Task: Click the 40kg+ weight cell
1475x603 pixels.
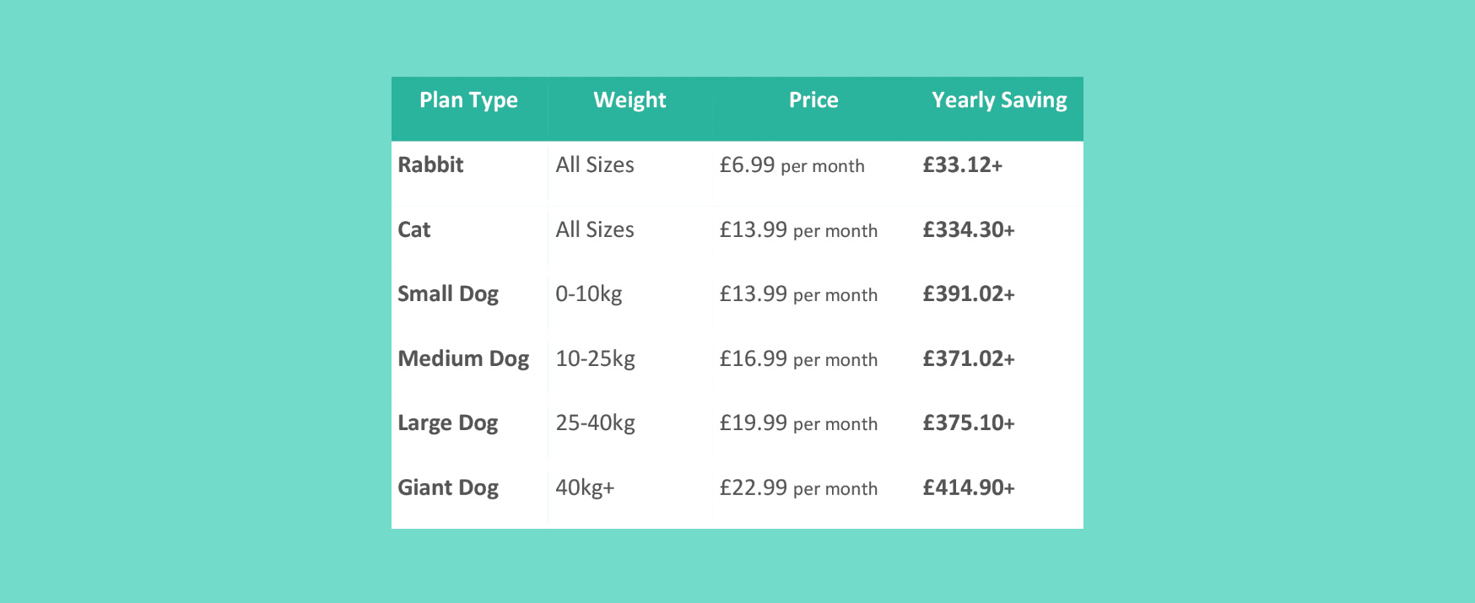Action: point(585,488)
